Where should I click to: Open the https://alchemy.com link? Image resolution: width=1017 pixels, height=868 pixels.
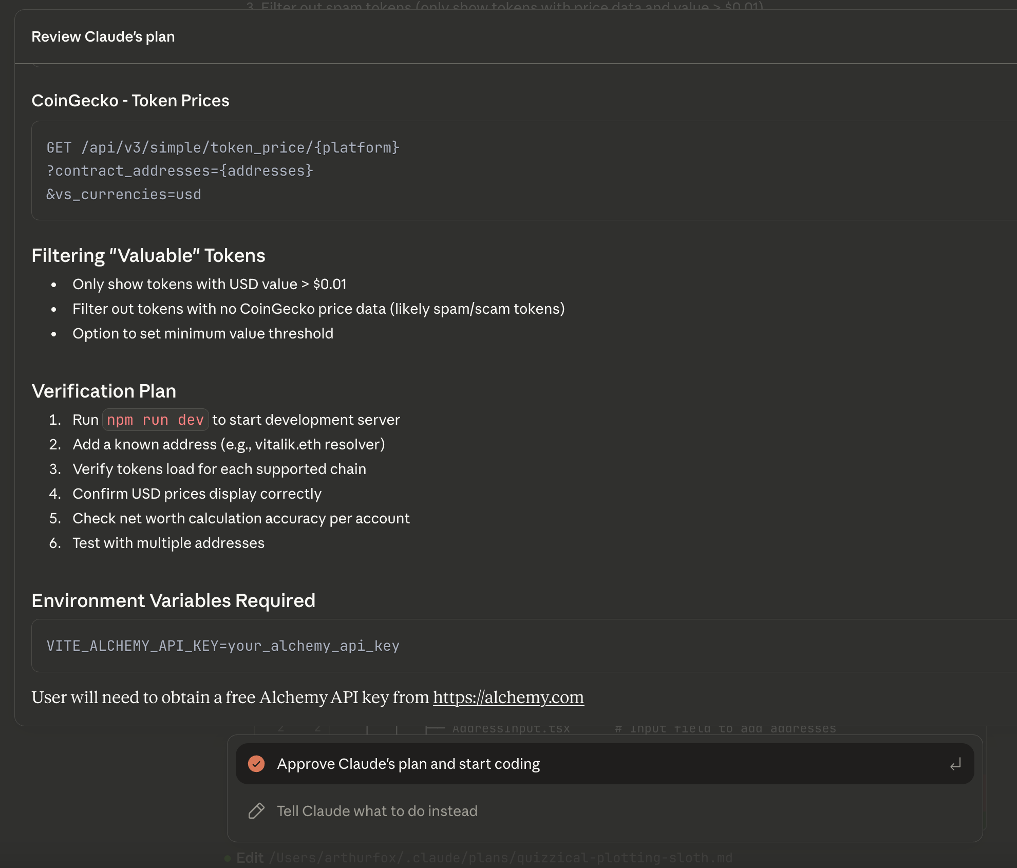(508, 697)
